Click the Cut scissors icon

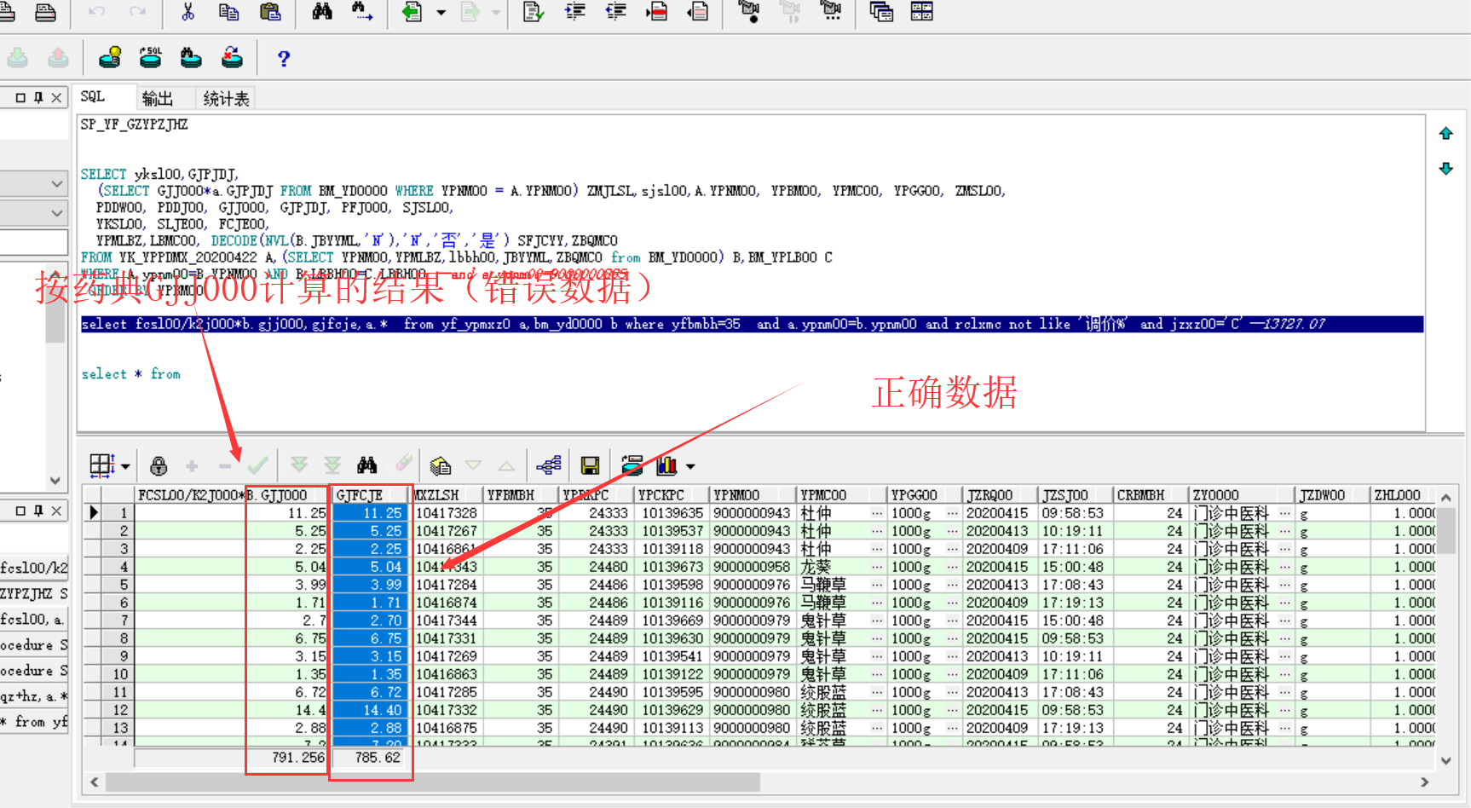(187, 12)
